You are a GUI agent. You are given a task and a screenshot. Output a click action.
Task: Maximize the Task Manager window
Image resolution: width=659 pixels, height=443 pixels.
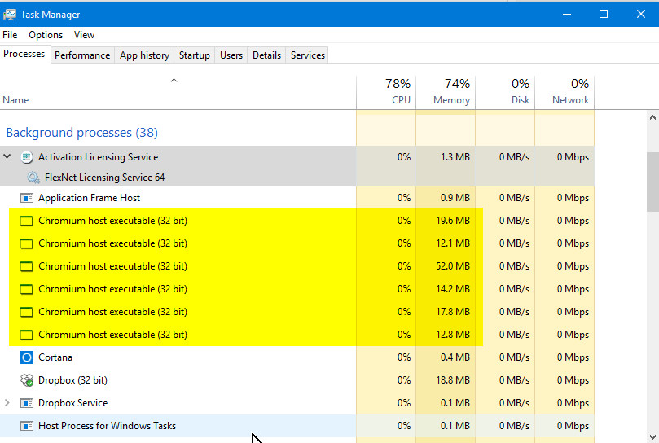(x=604, y=15)
